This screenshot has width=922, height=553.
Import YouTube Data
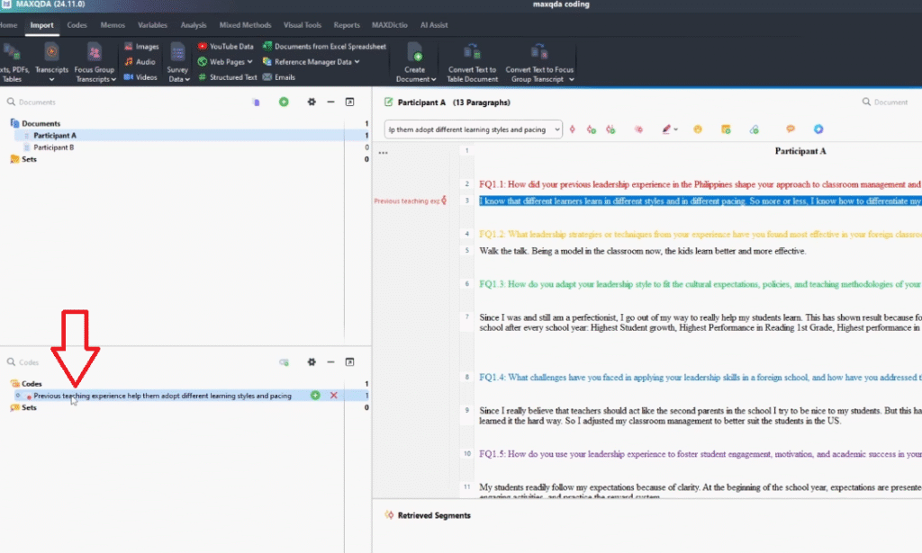pyautogui.click(x=225, y=46)
